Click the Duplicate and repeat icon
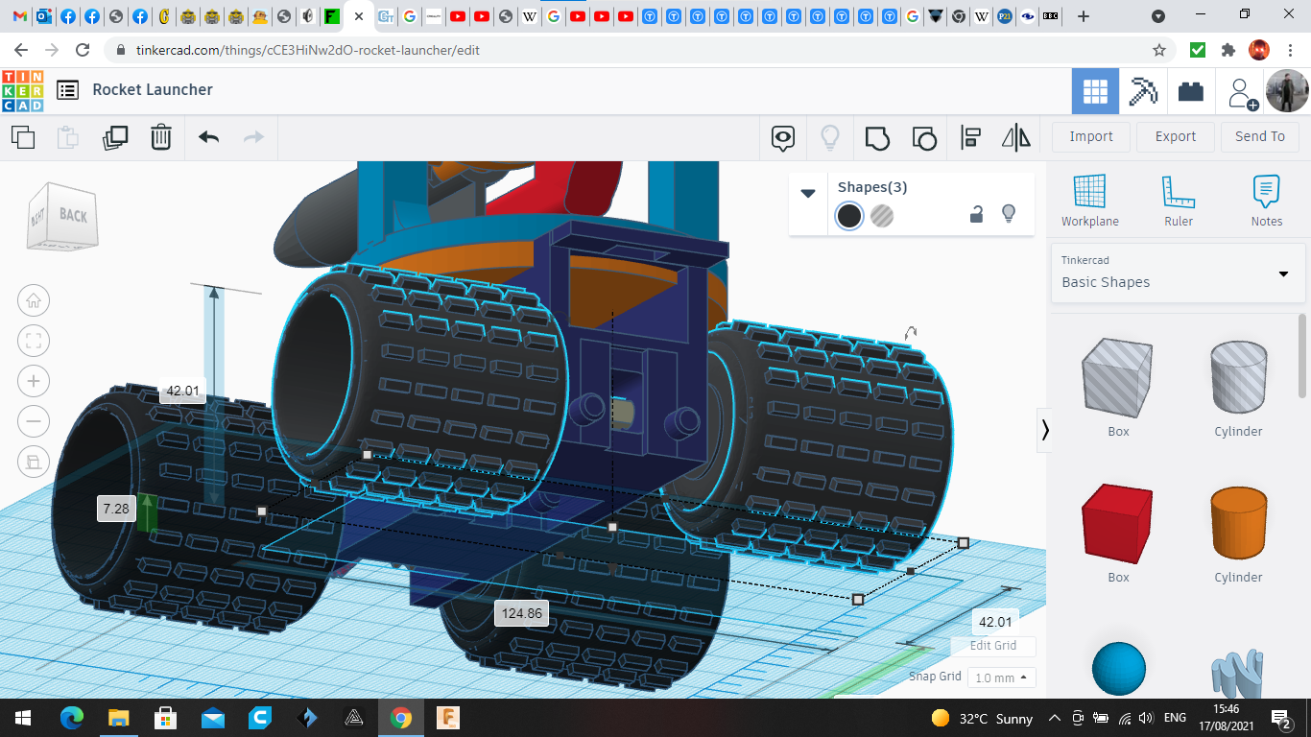 click(115, 137)
